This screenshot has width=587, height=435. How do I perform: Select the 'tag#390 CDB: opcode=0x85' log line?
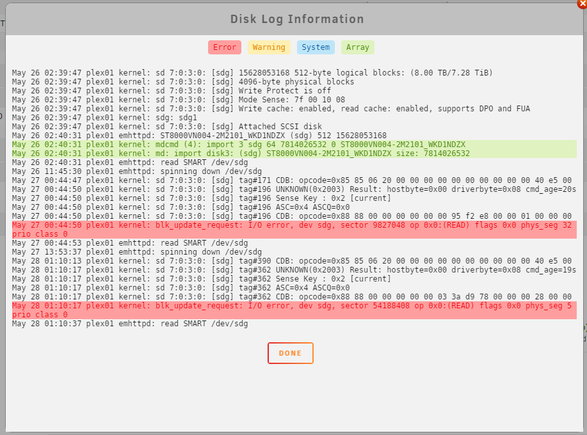click(x=292, y=261)
